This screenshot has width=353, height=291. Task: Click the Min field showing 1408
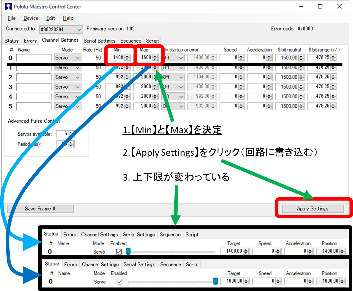116,57
